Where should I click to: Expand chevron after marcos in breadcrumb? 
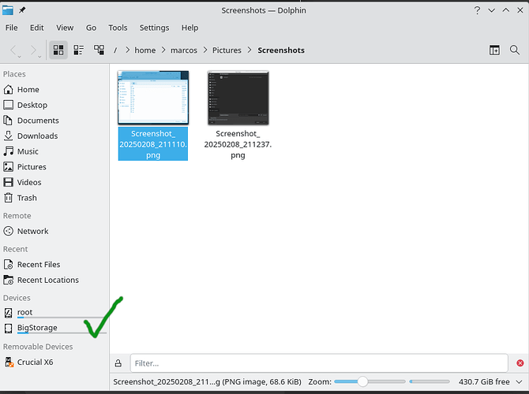coord(205,50)
